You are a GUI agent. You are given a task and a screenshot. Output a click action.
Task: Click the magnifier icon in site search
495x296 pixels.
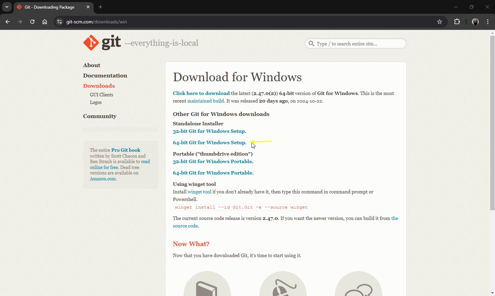point(312,44)
